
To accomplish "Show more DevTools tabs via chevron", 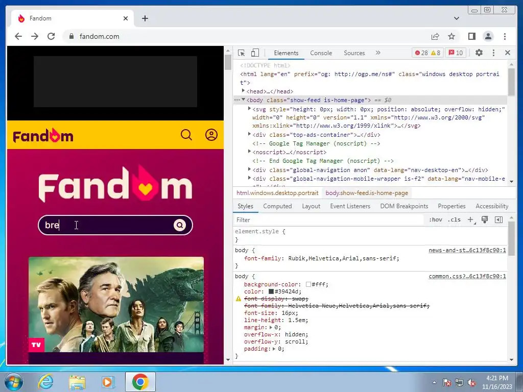I will [x=378, y=53].
